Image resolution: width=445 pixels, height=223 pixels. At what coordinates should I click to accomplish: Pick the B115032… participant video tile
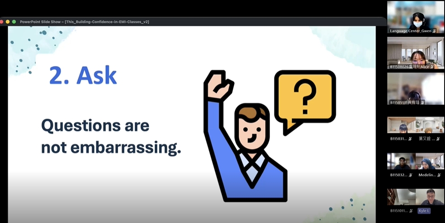pyautogui.click(x=401, y=161)
